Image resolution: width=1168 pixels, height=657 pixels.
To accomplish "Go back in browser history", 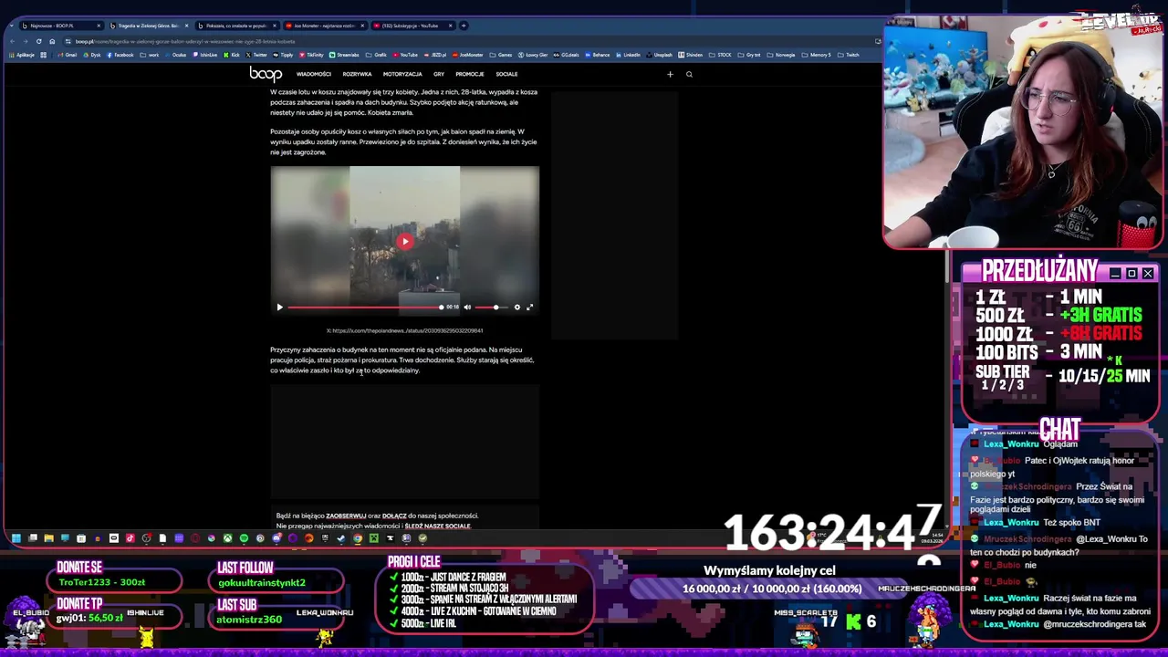I will click(x=12, y=41).
